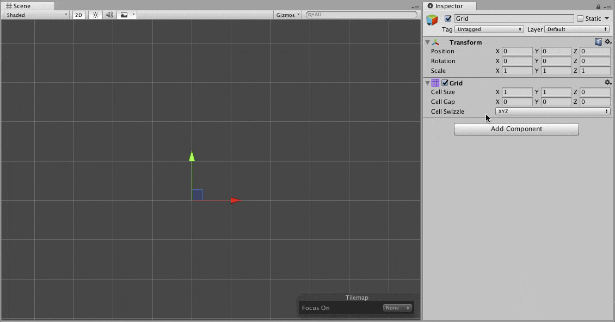Open Shaded draw mode dropdown
Image resolution: width=615 pixels, height=322 pixels.
click(x=36, y=15)
